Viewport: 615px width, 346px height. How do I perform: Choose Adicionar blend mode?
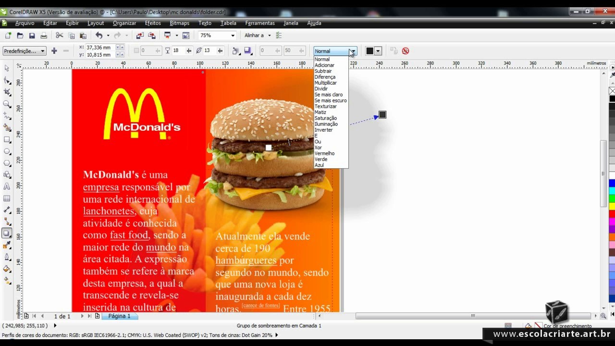324,65
